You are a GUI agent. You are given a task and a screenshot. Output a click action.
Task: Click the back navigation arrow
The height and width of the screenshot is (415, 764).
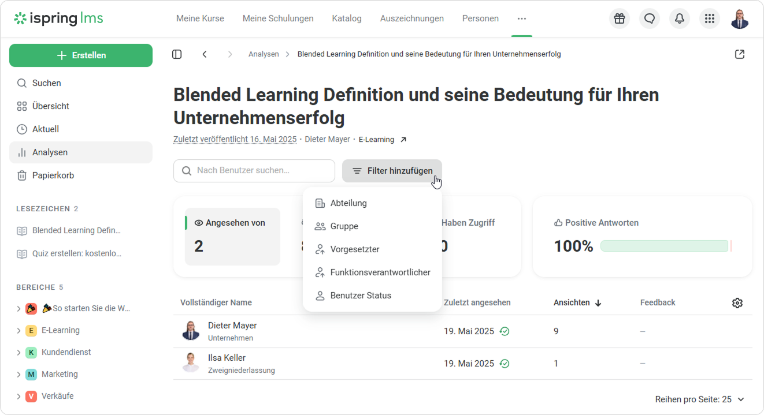[x=205, y=54]
